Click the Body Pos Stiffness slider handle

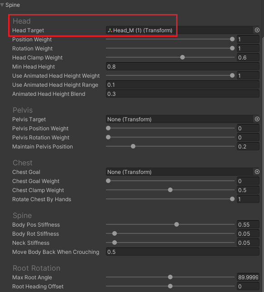[176, 224]
